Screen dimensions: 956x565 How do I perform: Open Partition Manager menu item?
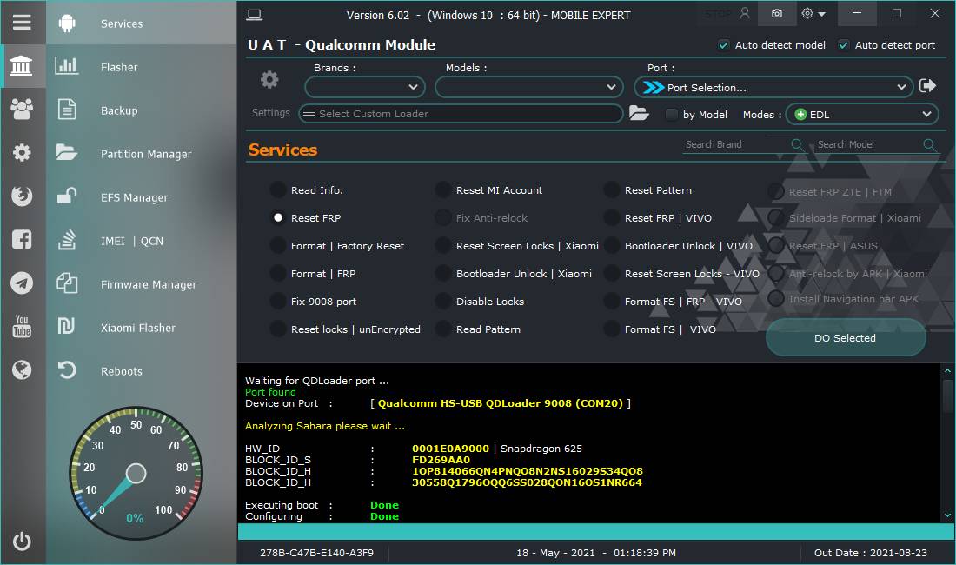(146, 154)
